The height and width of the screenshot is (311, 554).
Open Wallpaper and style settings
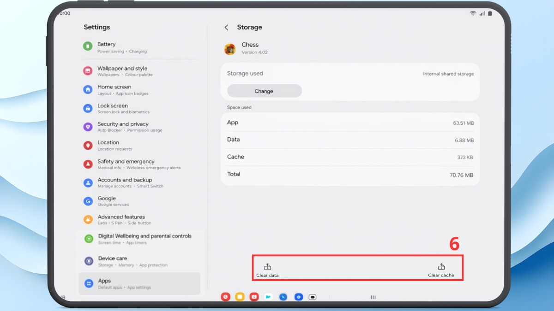140,71
